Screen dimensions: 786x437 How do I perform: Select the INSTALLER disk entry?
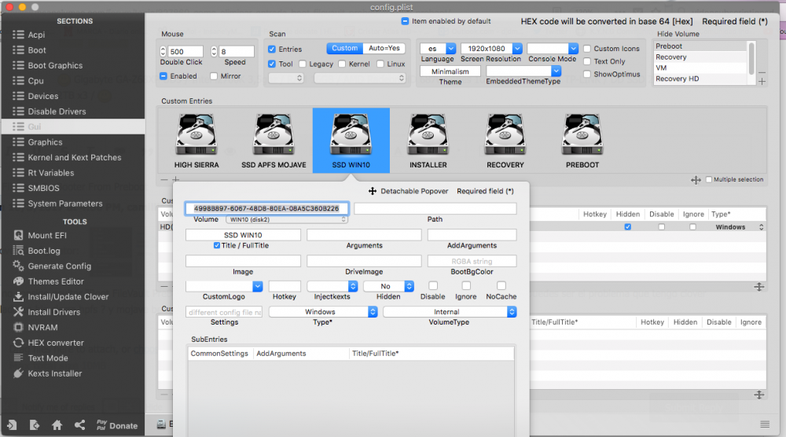(428, 141)
